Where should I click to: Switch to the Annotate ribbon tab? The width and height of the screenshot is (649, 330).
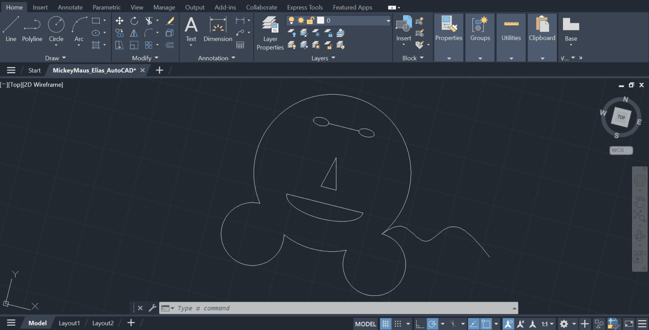tap(70, 7)
